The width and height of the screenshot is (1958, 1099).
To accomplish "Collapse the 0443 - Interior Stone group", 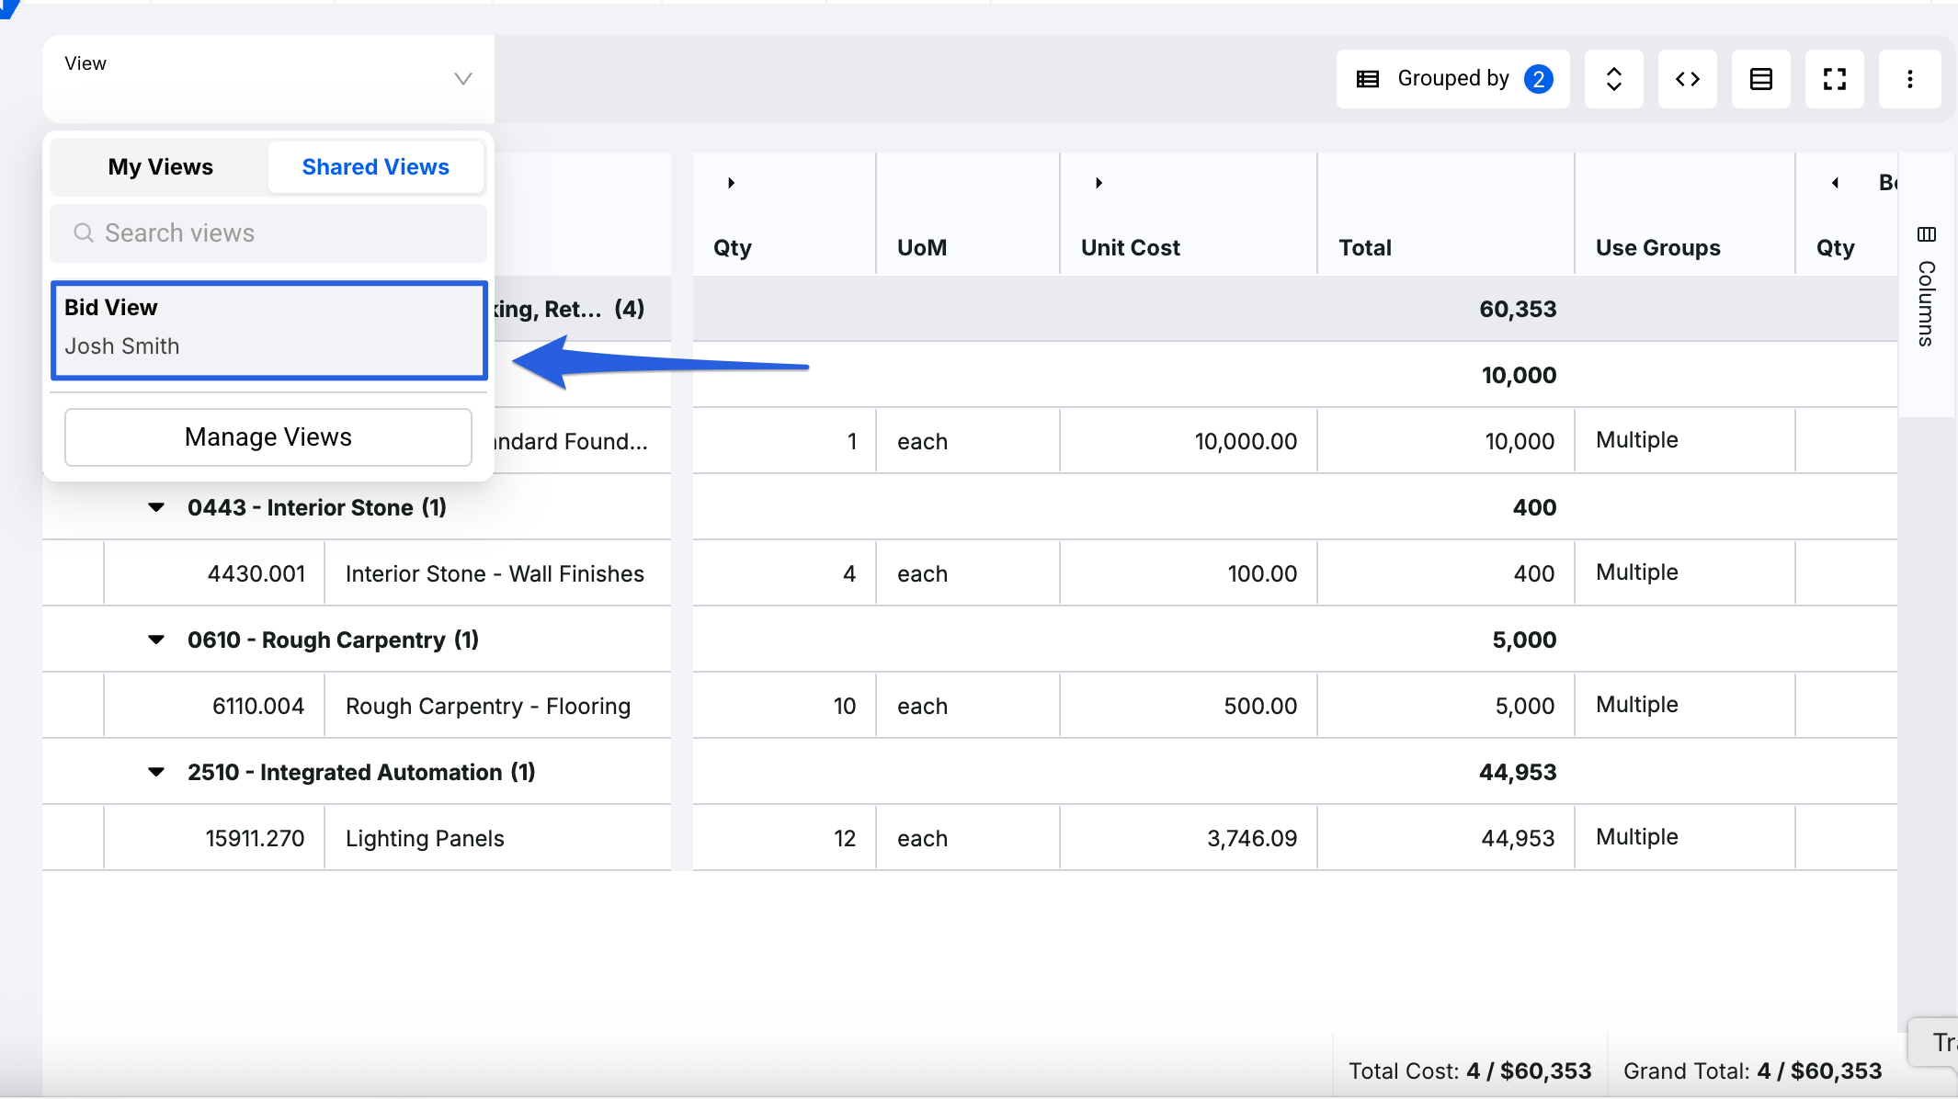I will [156, 507].
